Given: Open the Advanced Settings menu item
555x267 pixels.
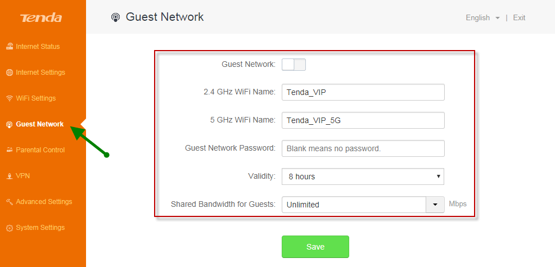Looking at the screenshot, I should tap(44, 202).
